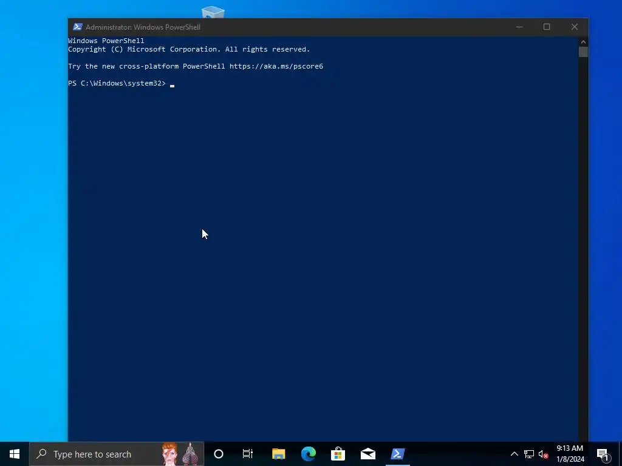Open the Windows Start menu
This screenshot has height=466, width=622.
15,454
